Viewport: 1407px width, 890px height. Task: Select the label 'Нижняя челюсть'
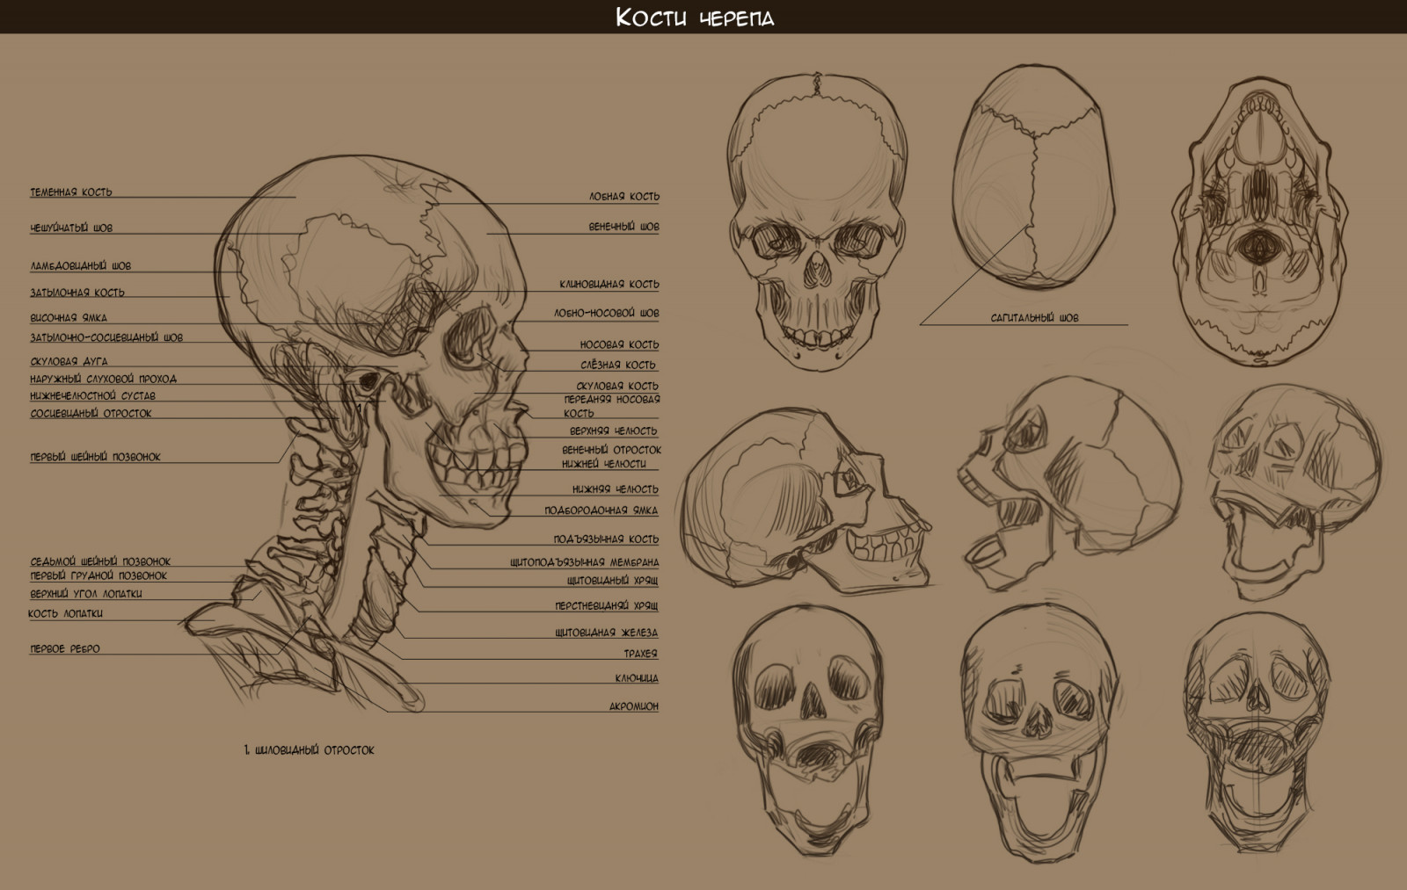(x=616, y=489)
